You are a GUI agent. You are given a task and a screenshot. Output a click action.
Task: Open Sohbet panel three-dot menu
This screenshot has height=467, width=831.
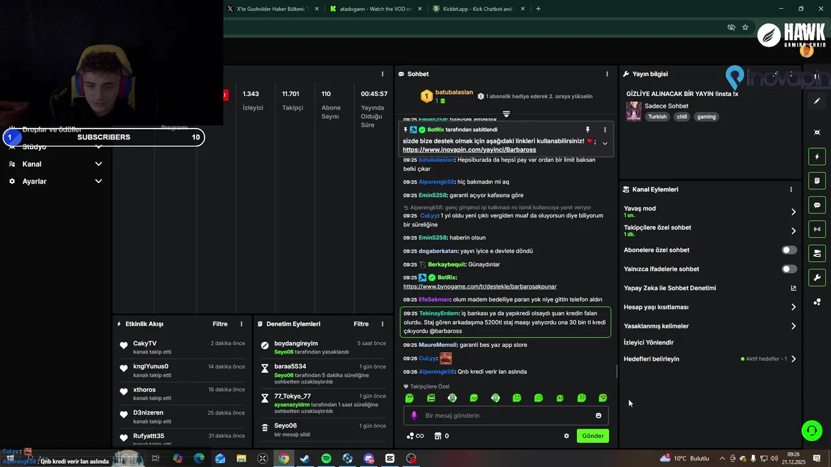click(x=607, y=74)
